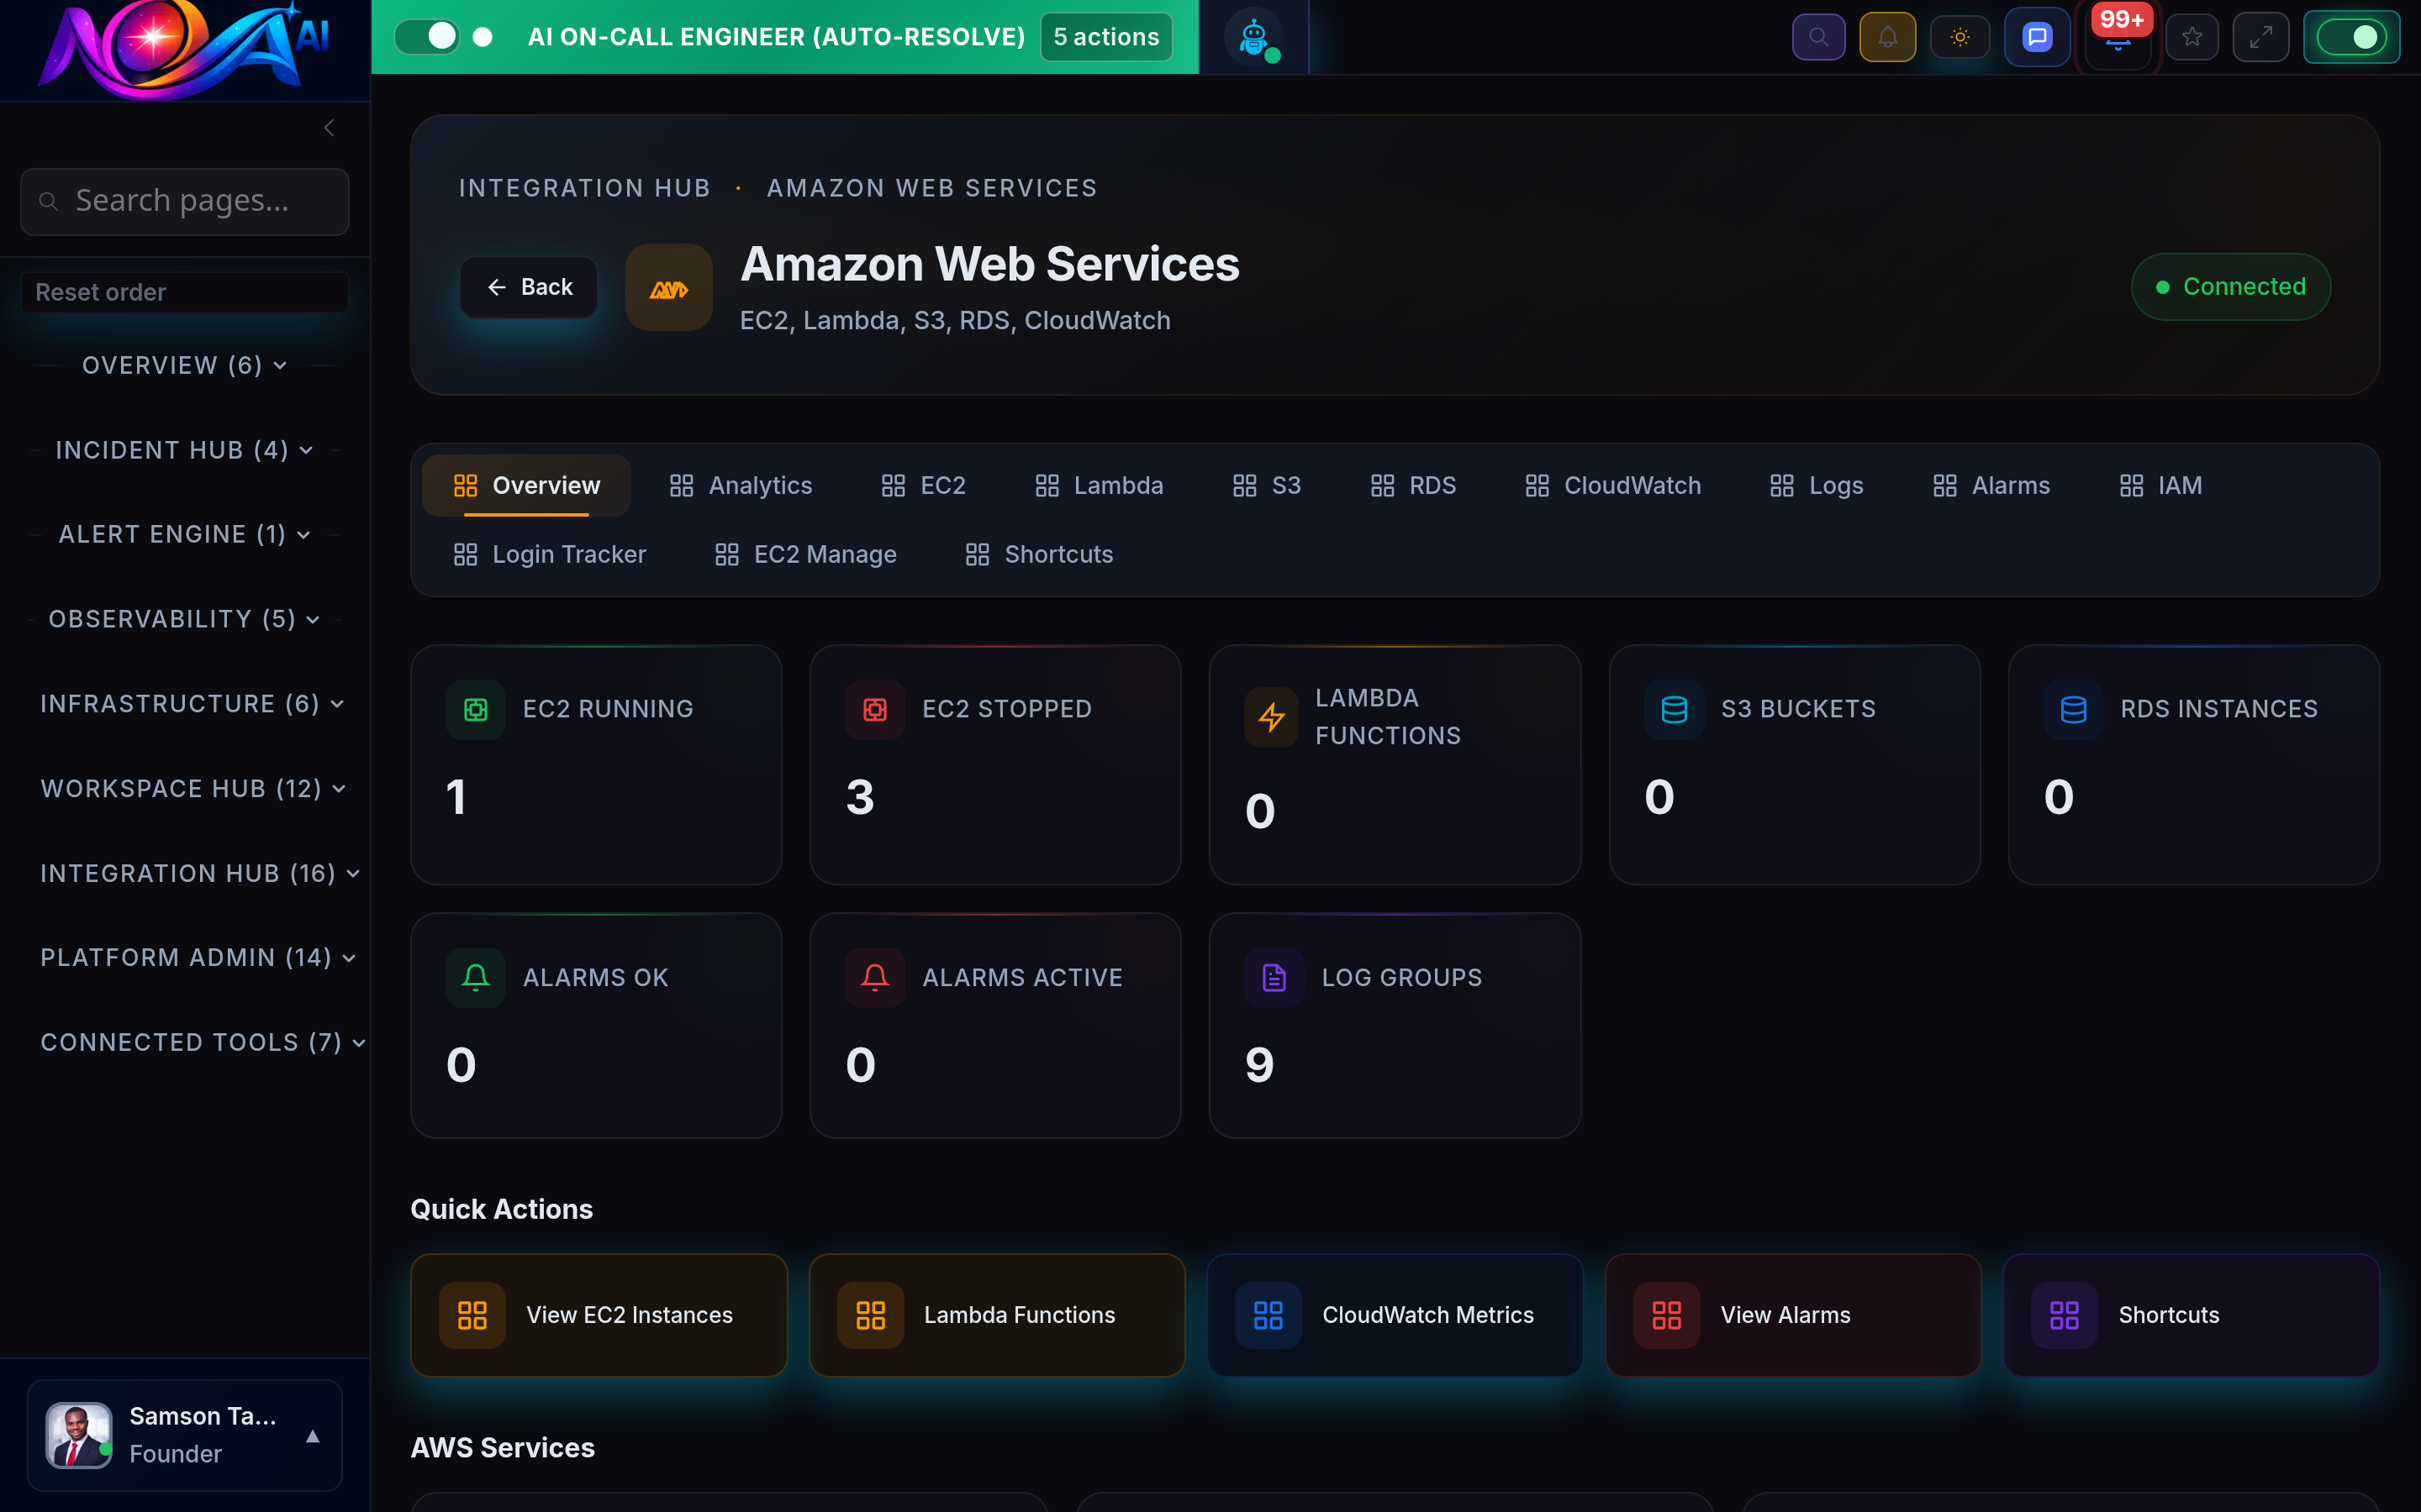Switch theme with the sun icon
The height and width of the screenshot is (1512, 2421).
click(x=1959, y=37)
